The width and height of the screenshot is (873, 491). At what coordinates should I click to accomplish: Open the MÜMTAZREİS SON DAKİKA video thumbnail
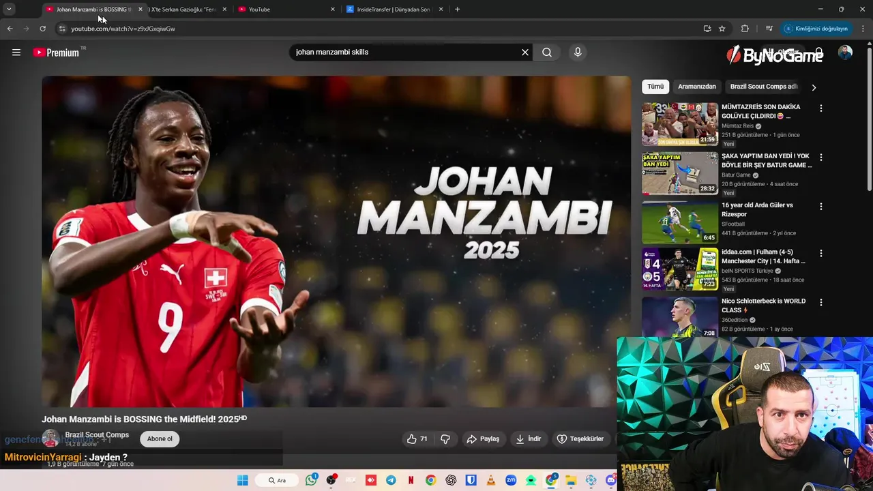click(680, 124)
